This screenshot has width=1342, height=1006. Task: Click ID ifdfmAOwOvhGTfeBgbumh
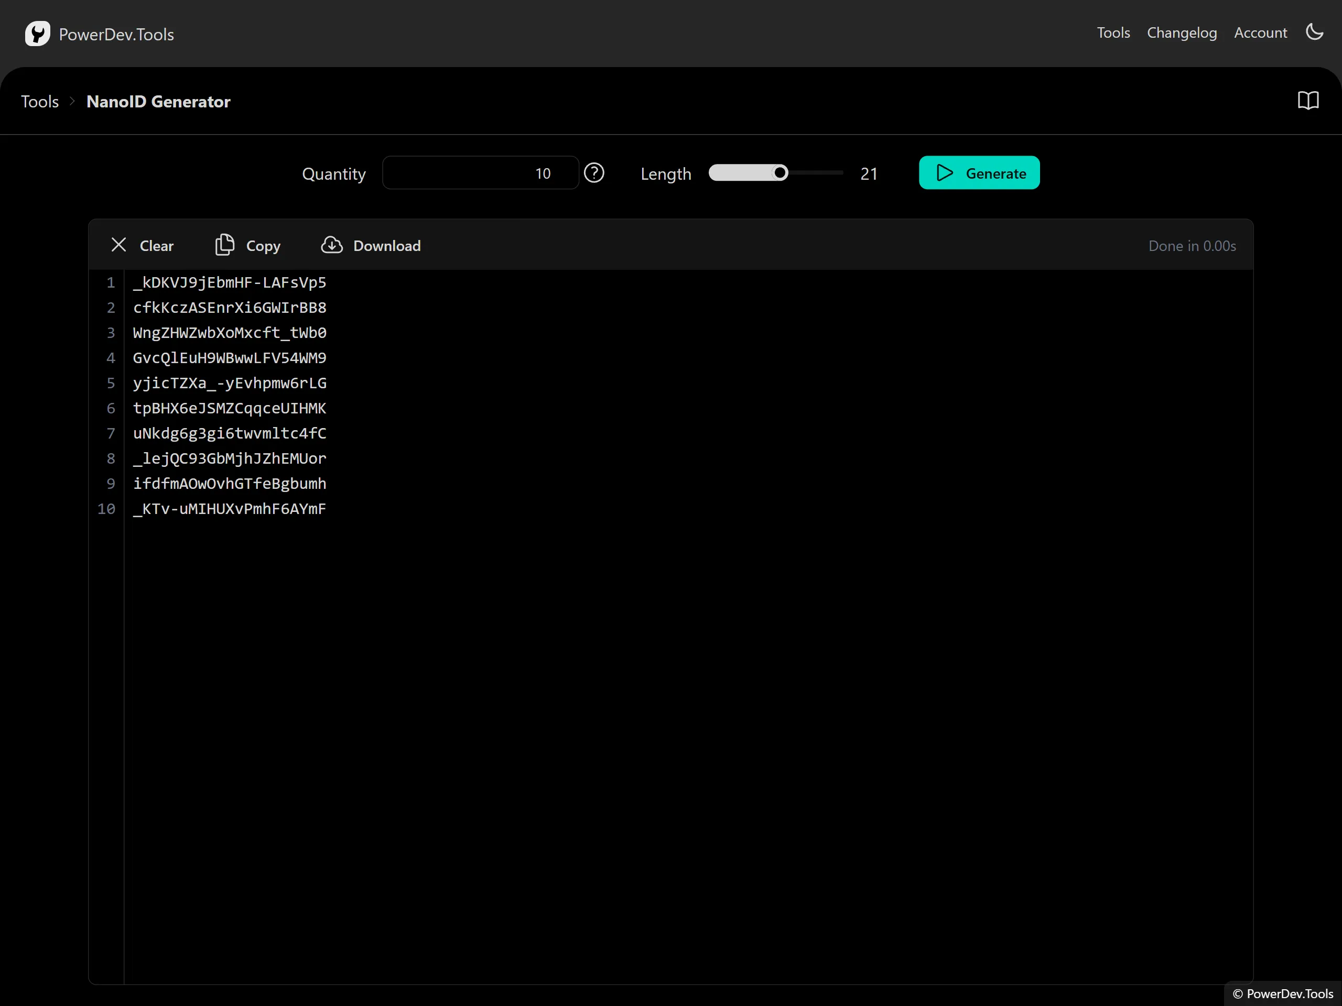click(x=229, y=484)
